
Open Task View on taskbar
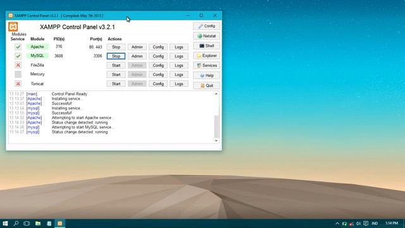click(x=27, y=224)
